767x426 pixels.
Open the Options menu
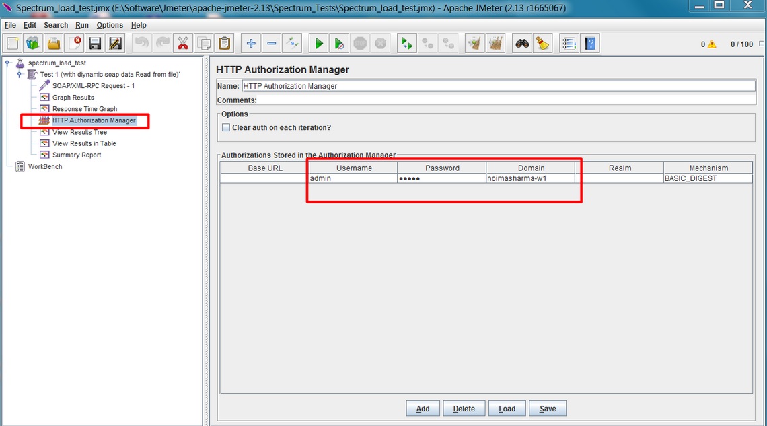point(110,25)
